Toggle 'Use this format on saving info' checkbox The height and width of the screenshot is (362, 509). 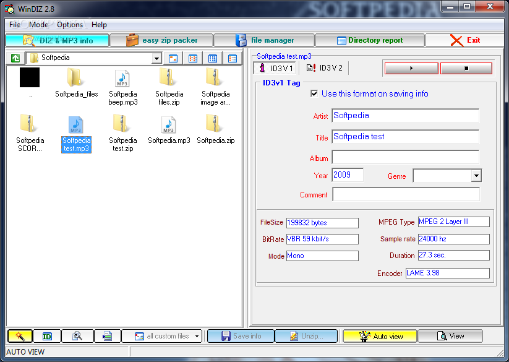pyautogui.click(x=314, y=93)
